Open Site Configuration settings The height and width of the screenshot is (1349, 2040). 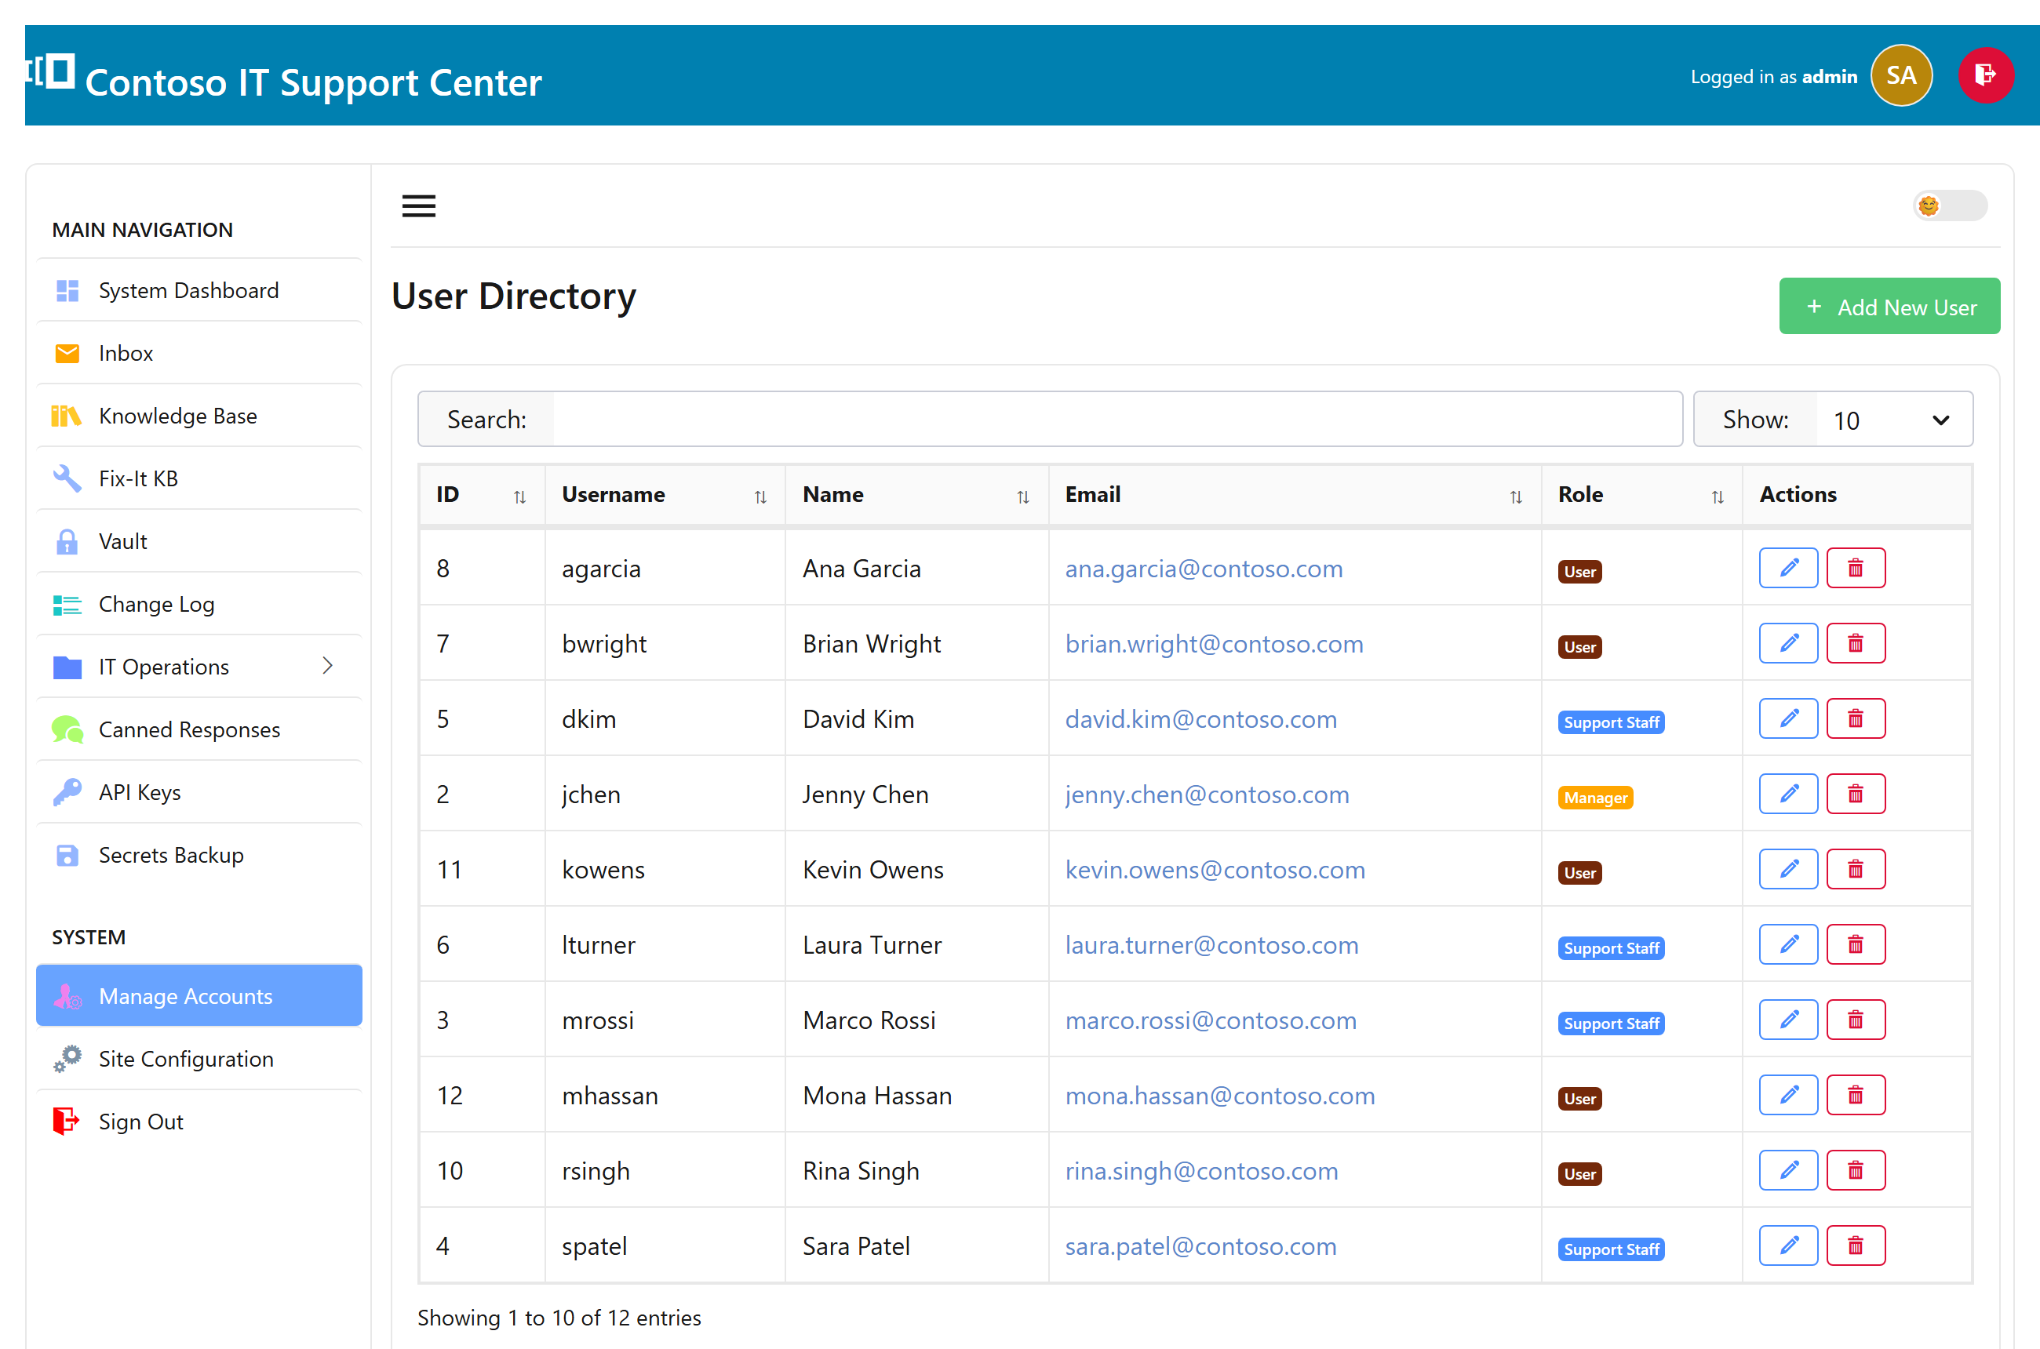199,1059
